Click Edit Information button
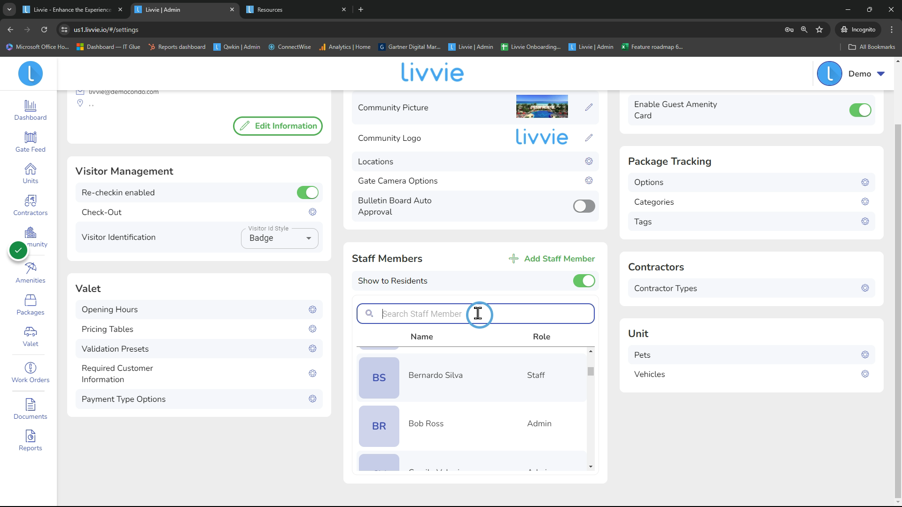The image size is (902, 507). point(278,126)
